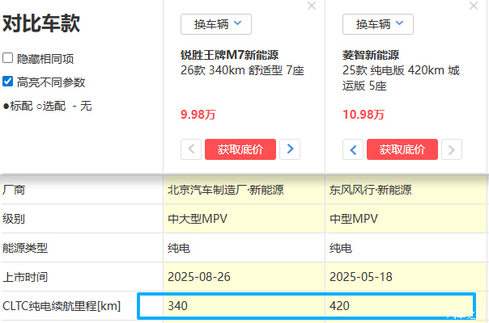Click the CLTC纯电续航里程 row label
Viewport: 489px width, 323px height.
coord(62,306)
